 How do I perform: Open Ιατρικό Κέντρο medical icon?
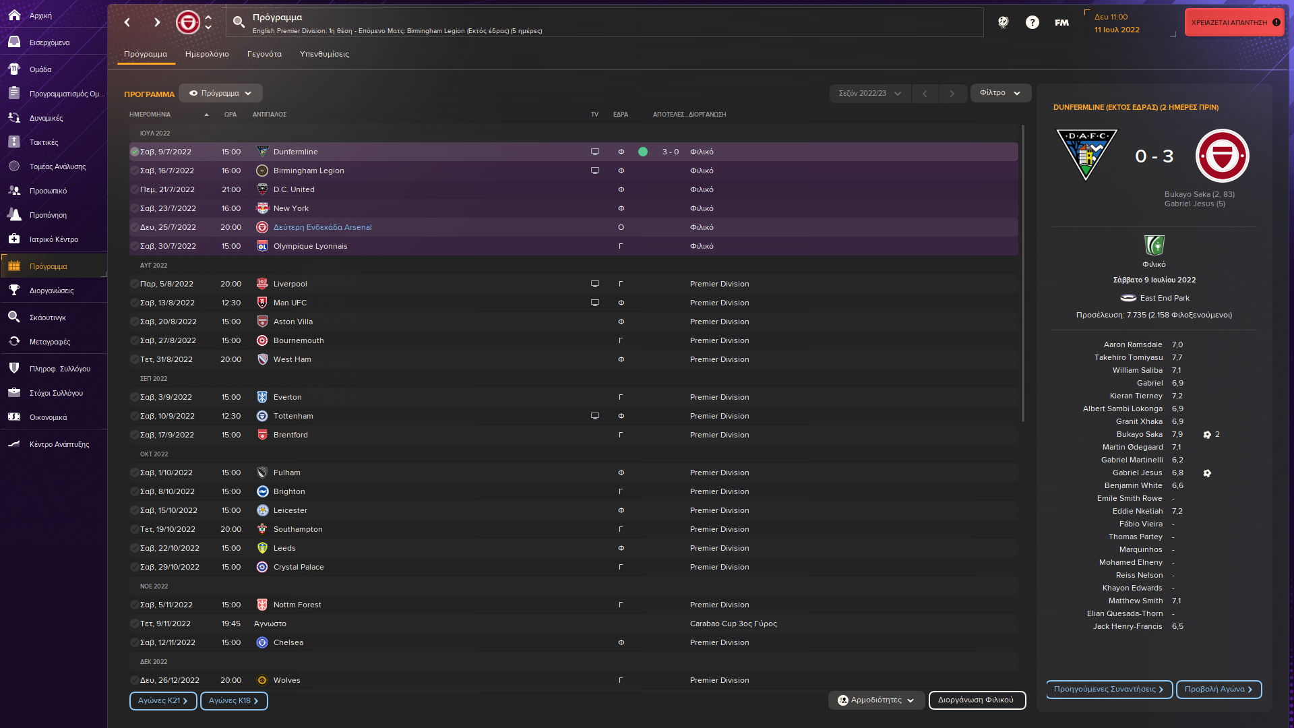tap(14, 239)
